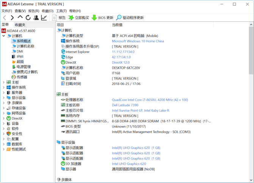Open the graph chart icon in toolbar
The image size is (254, 183).
pos(44,17)
